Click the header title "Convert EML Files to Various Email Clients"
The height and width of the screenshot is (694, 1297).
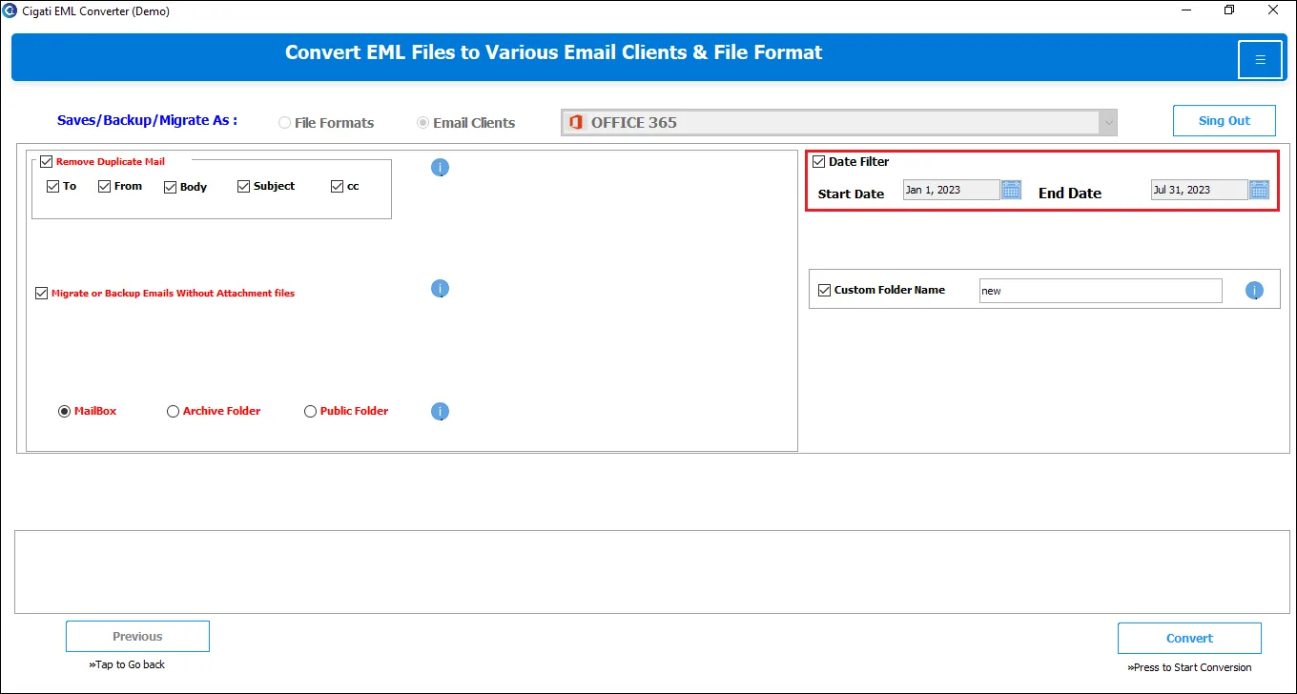(x=553, y=52)
